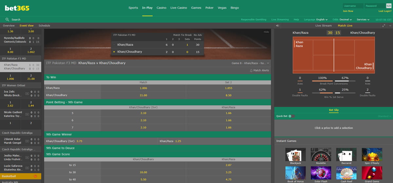Click the Basketball ball icon
This screenshot has width=393, height=183.
pos(35,176)
